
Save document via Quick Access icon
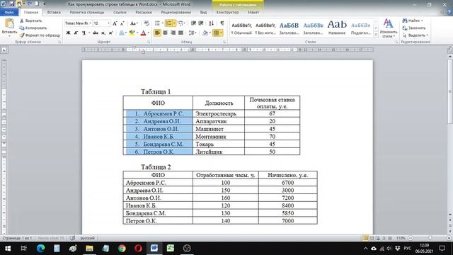click(x=12, y=4)
